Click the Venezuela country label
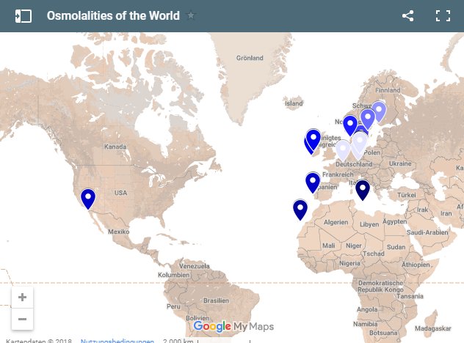 click(x=194, y=266)
